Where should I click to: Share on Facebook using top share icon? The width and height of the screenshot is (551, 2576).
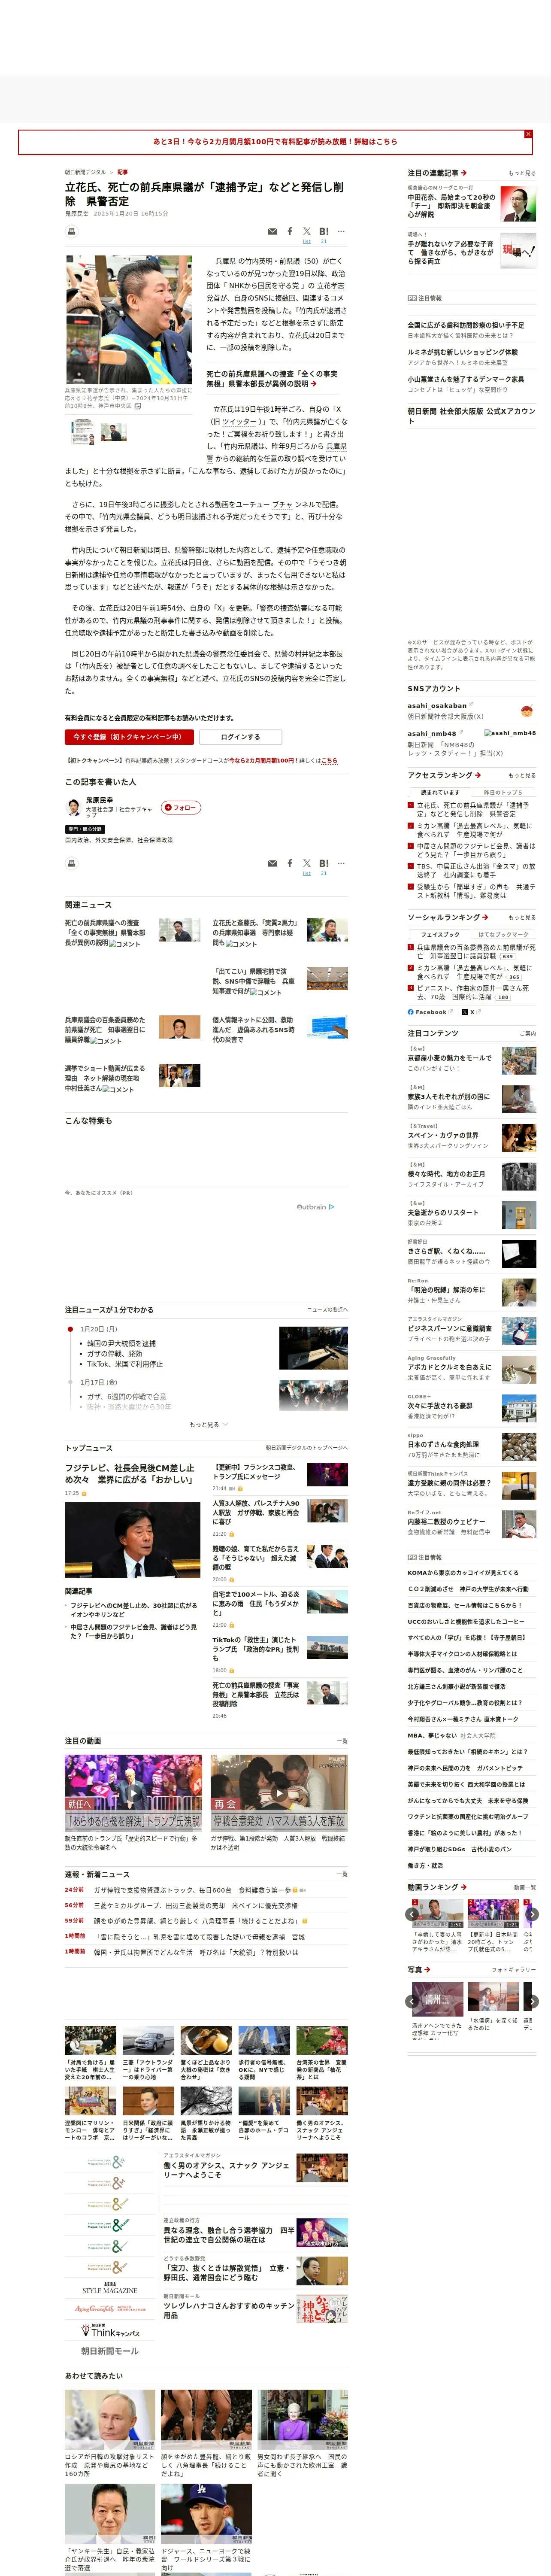pyautogui.click(x=290, y=231)
